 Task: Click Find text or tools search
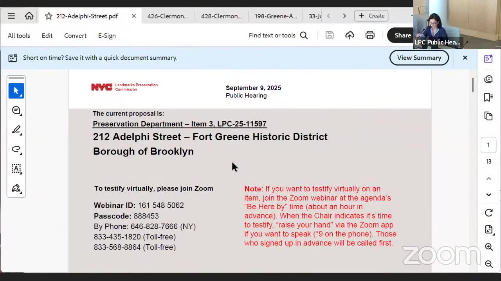coord(278,36)
